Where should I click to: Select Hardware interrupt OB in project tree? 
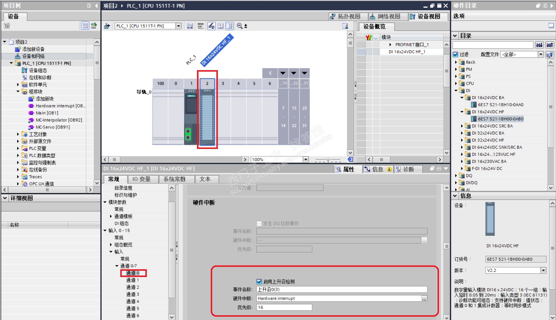(61, 106)
